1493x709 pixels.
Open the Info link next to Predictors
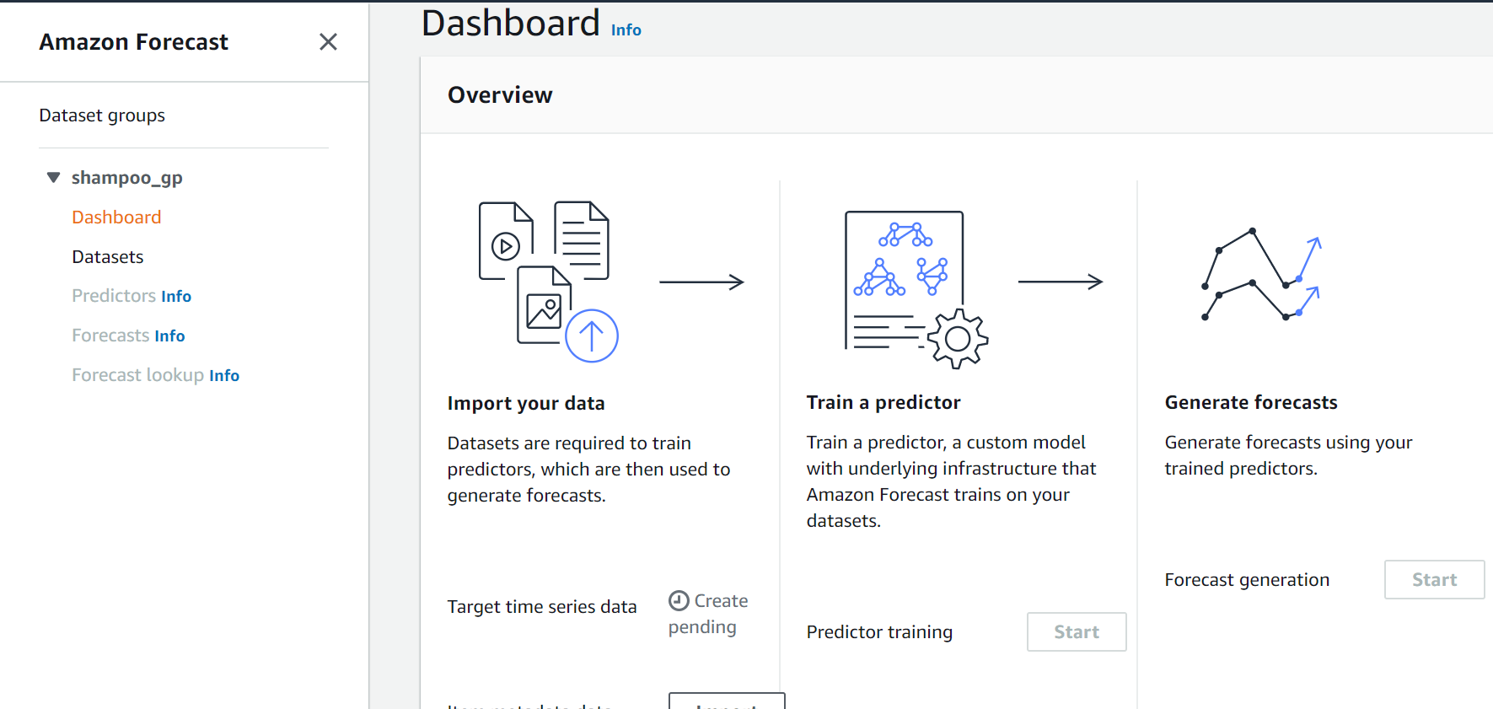click(x=176, y=297)
